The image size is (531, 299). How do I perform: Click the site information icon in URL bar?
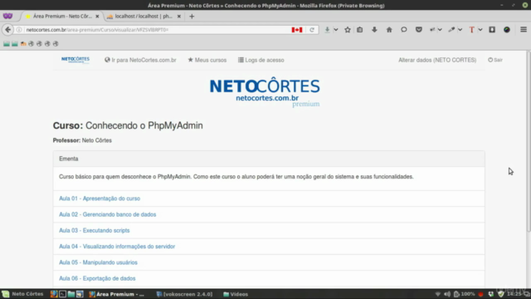19,30
